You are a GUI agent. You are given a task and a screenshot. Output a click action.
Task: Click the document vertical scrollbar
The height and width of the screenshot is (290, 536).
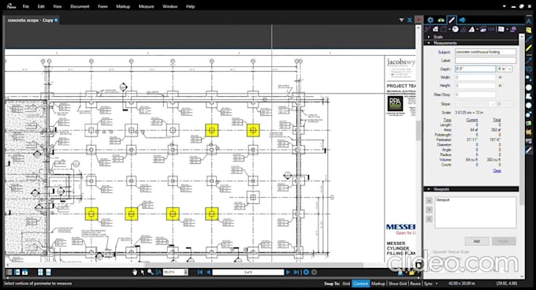[x=419, y=143]
